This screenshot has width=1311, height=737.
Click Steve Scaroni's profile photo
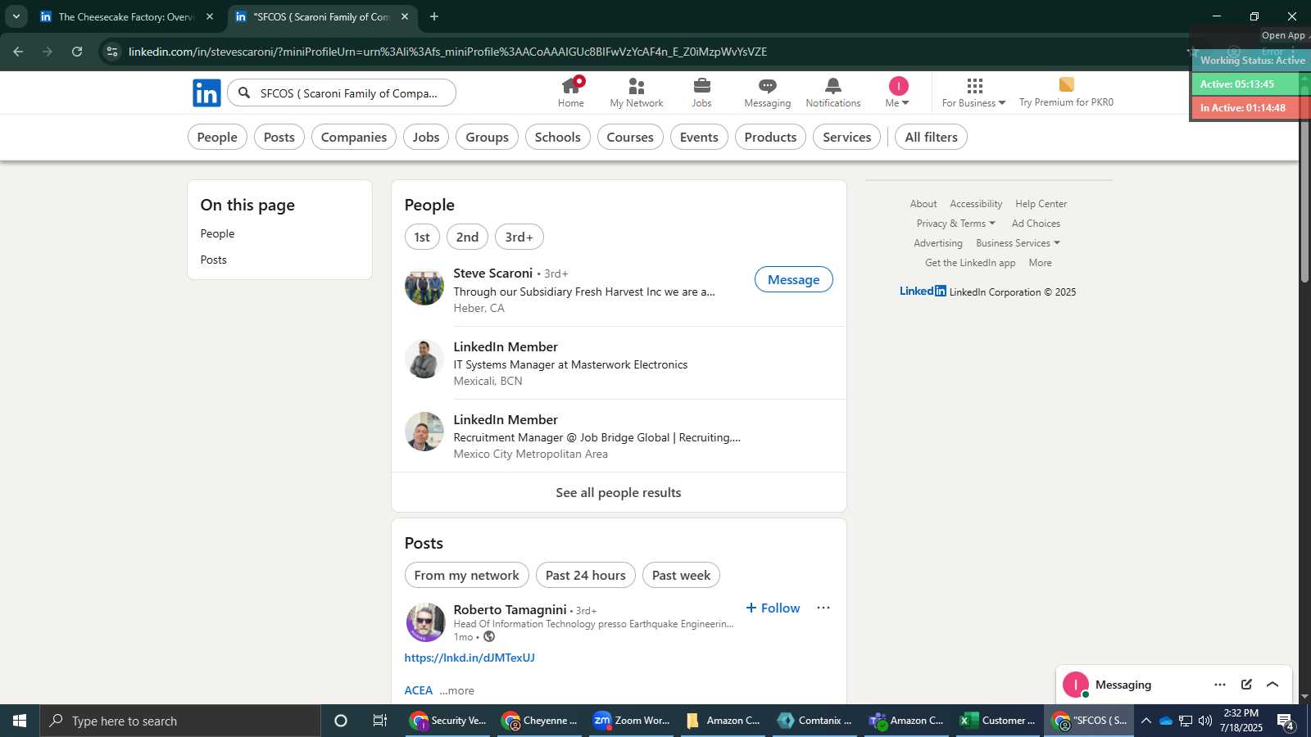pos(424,287)
